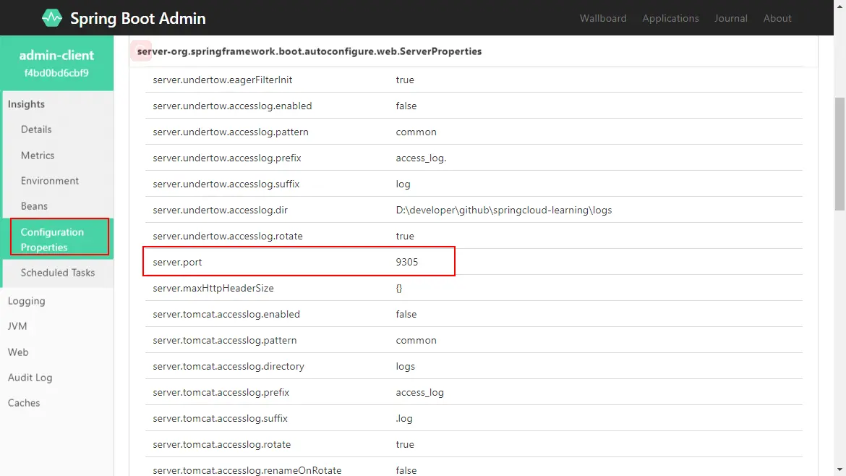Expand the Web sidebar section
The width and height of the screenshot is (846, 476).
(18, 352)
